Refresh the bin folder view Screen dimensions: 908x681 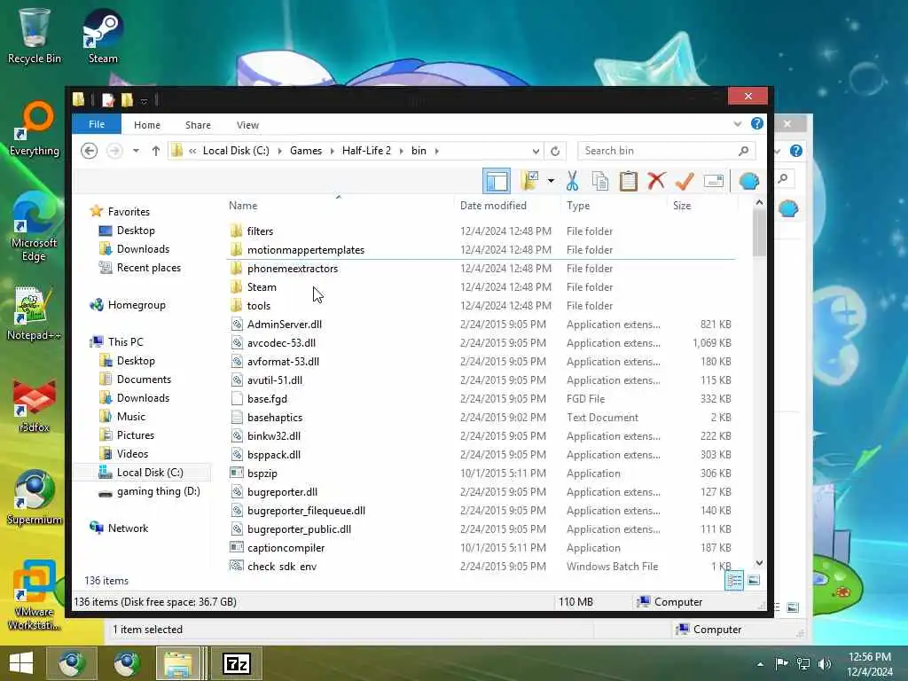point(555,151)
